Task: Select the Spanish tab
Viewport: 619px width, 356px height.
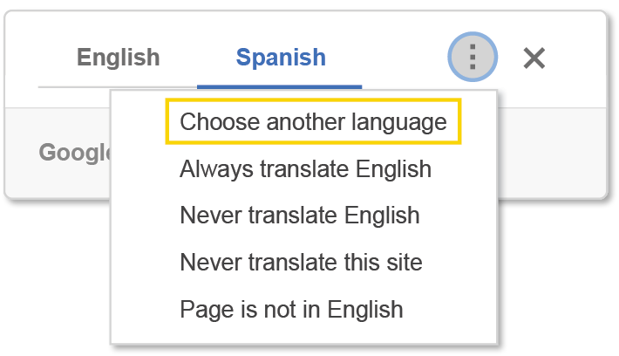Action: [x=281, y=58]
